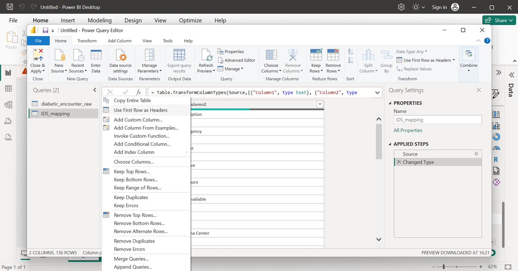Open the Manage dropdown in Query group
Viewport: 518px width, 271px height.
click(230, 69)
